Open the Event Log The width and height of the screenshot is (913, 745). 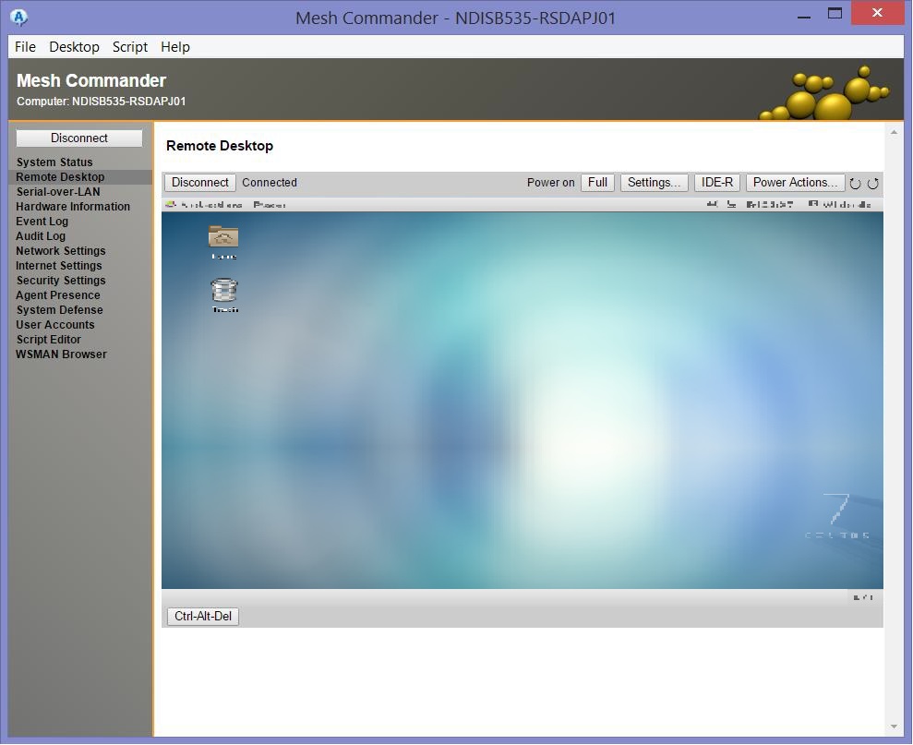point(42,222)
